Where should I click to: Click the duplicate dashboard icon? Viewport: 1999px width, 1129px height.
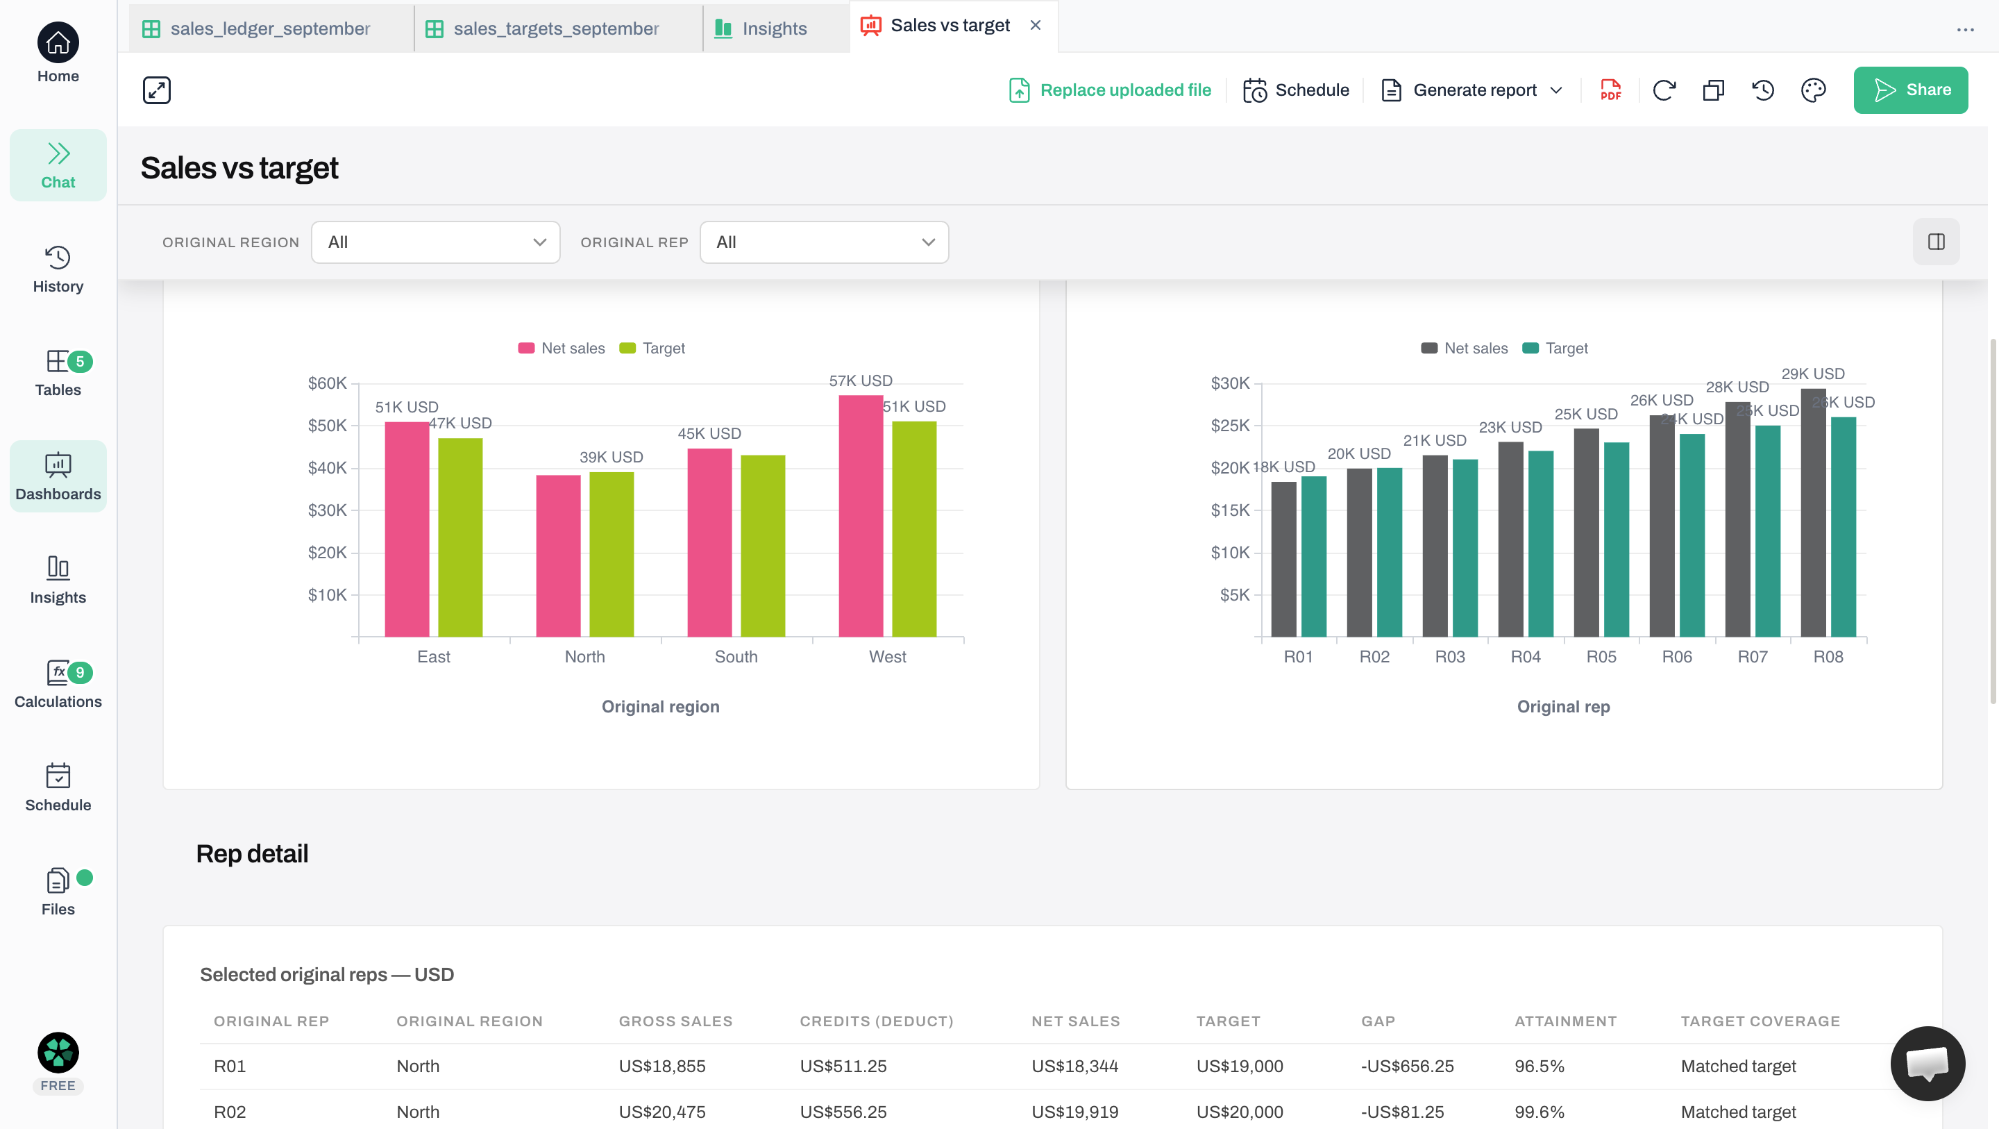[1714, 90]
